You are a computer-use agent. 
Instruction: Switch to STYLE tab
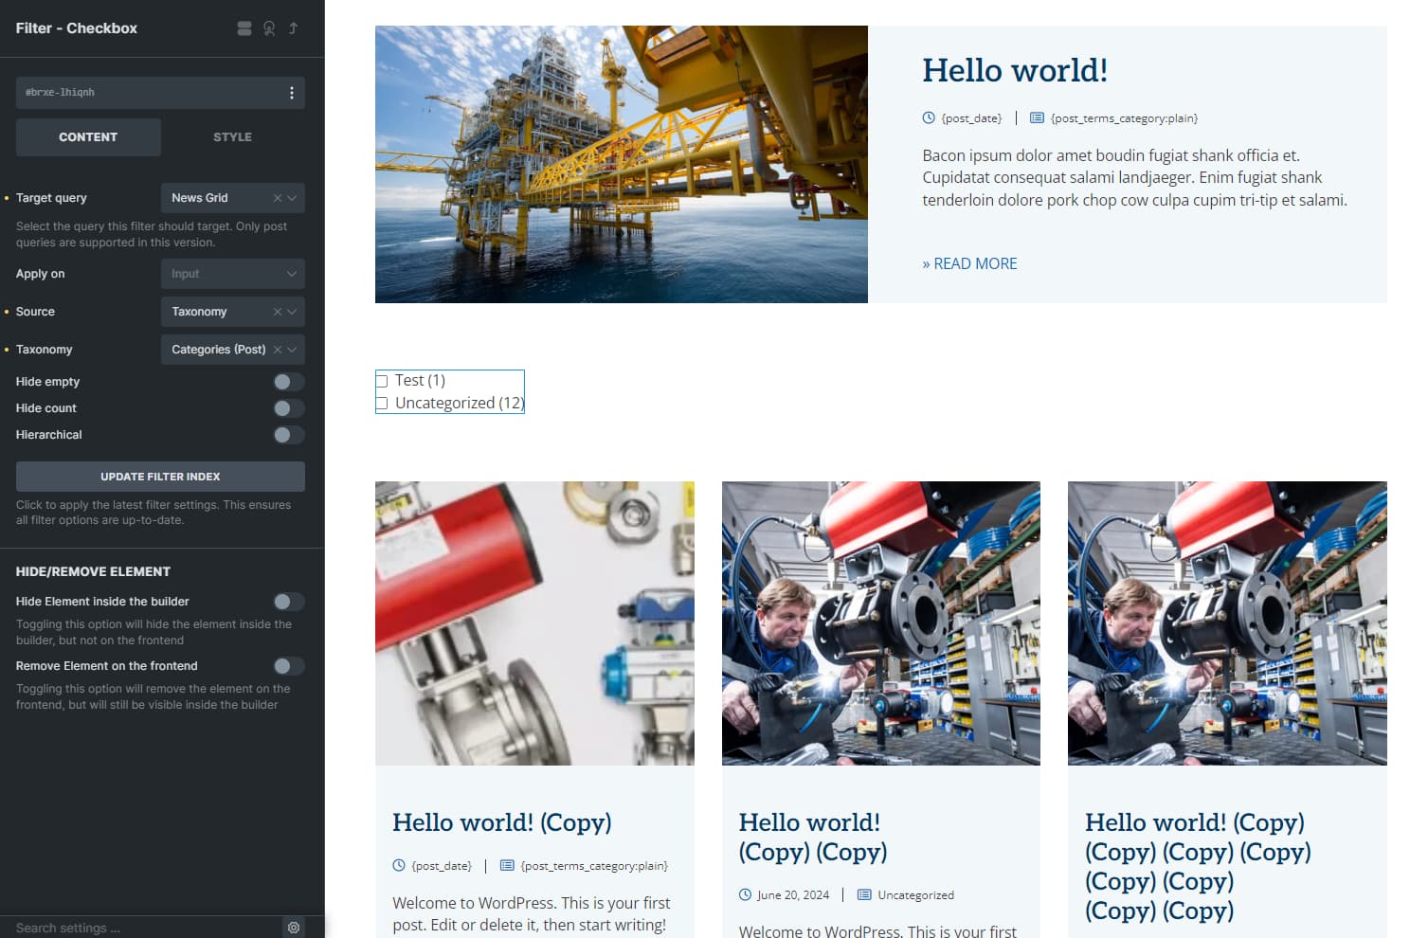click(233, 137)
